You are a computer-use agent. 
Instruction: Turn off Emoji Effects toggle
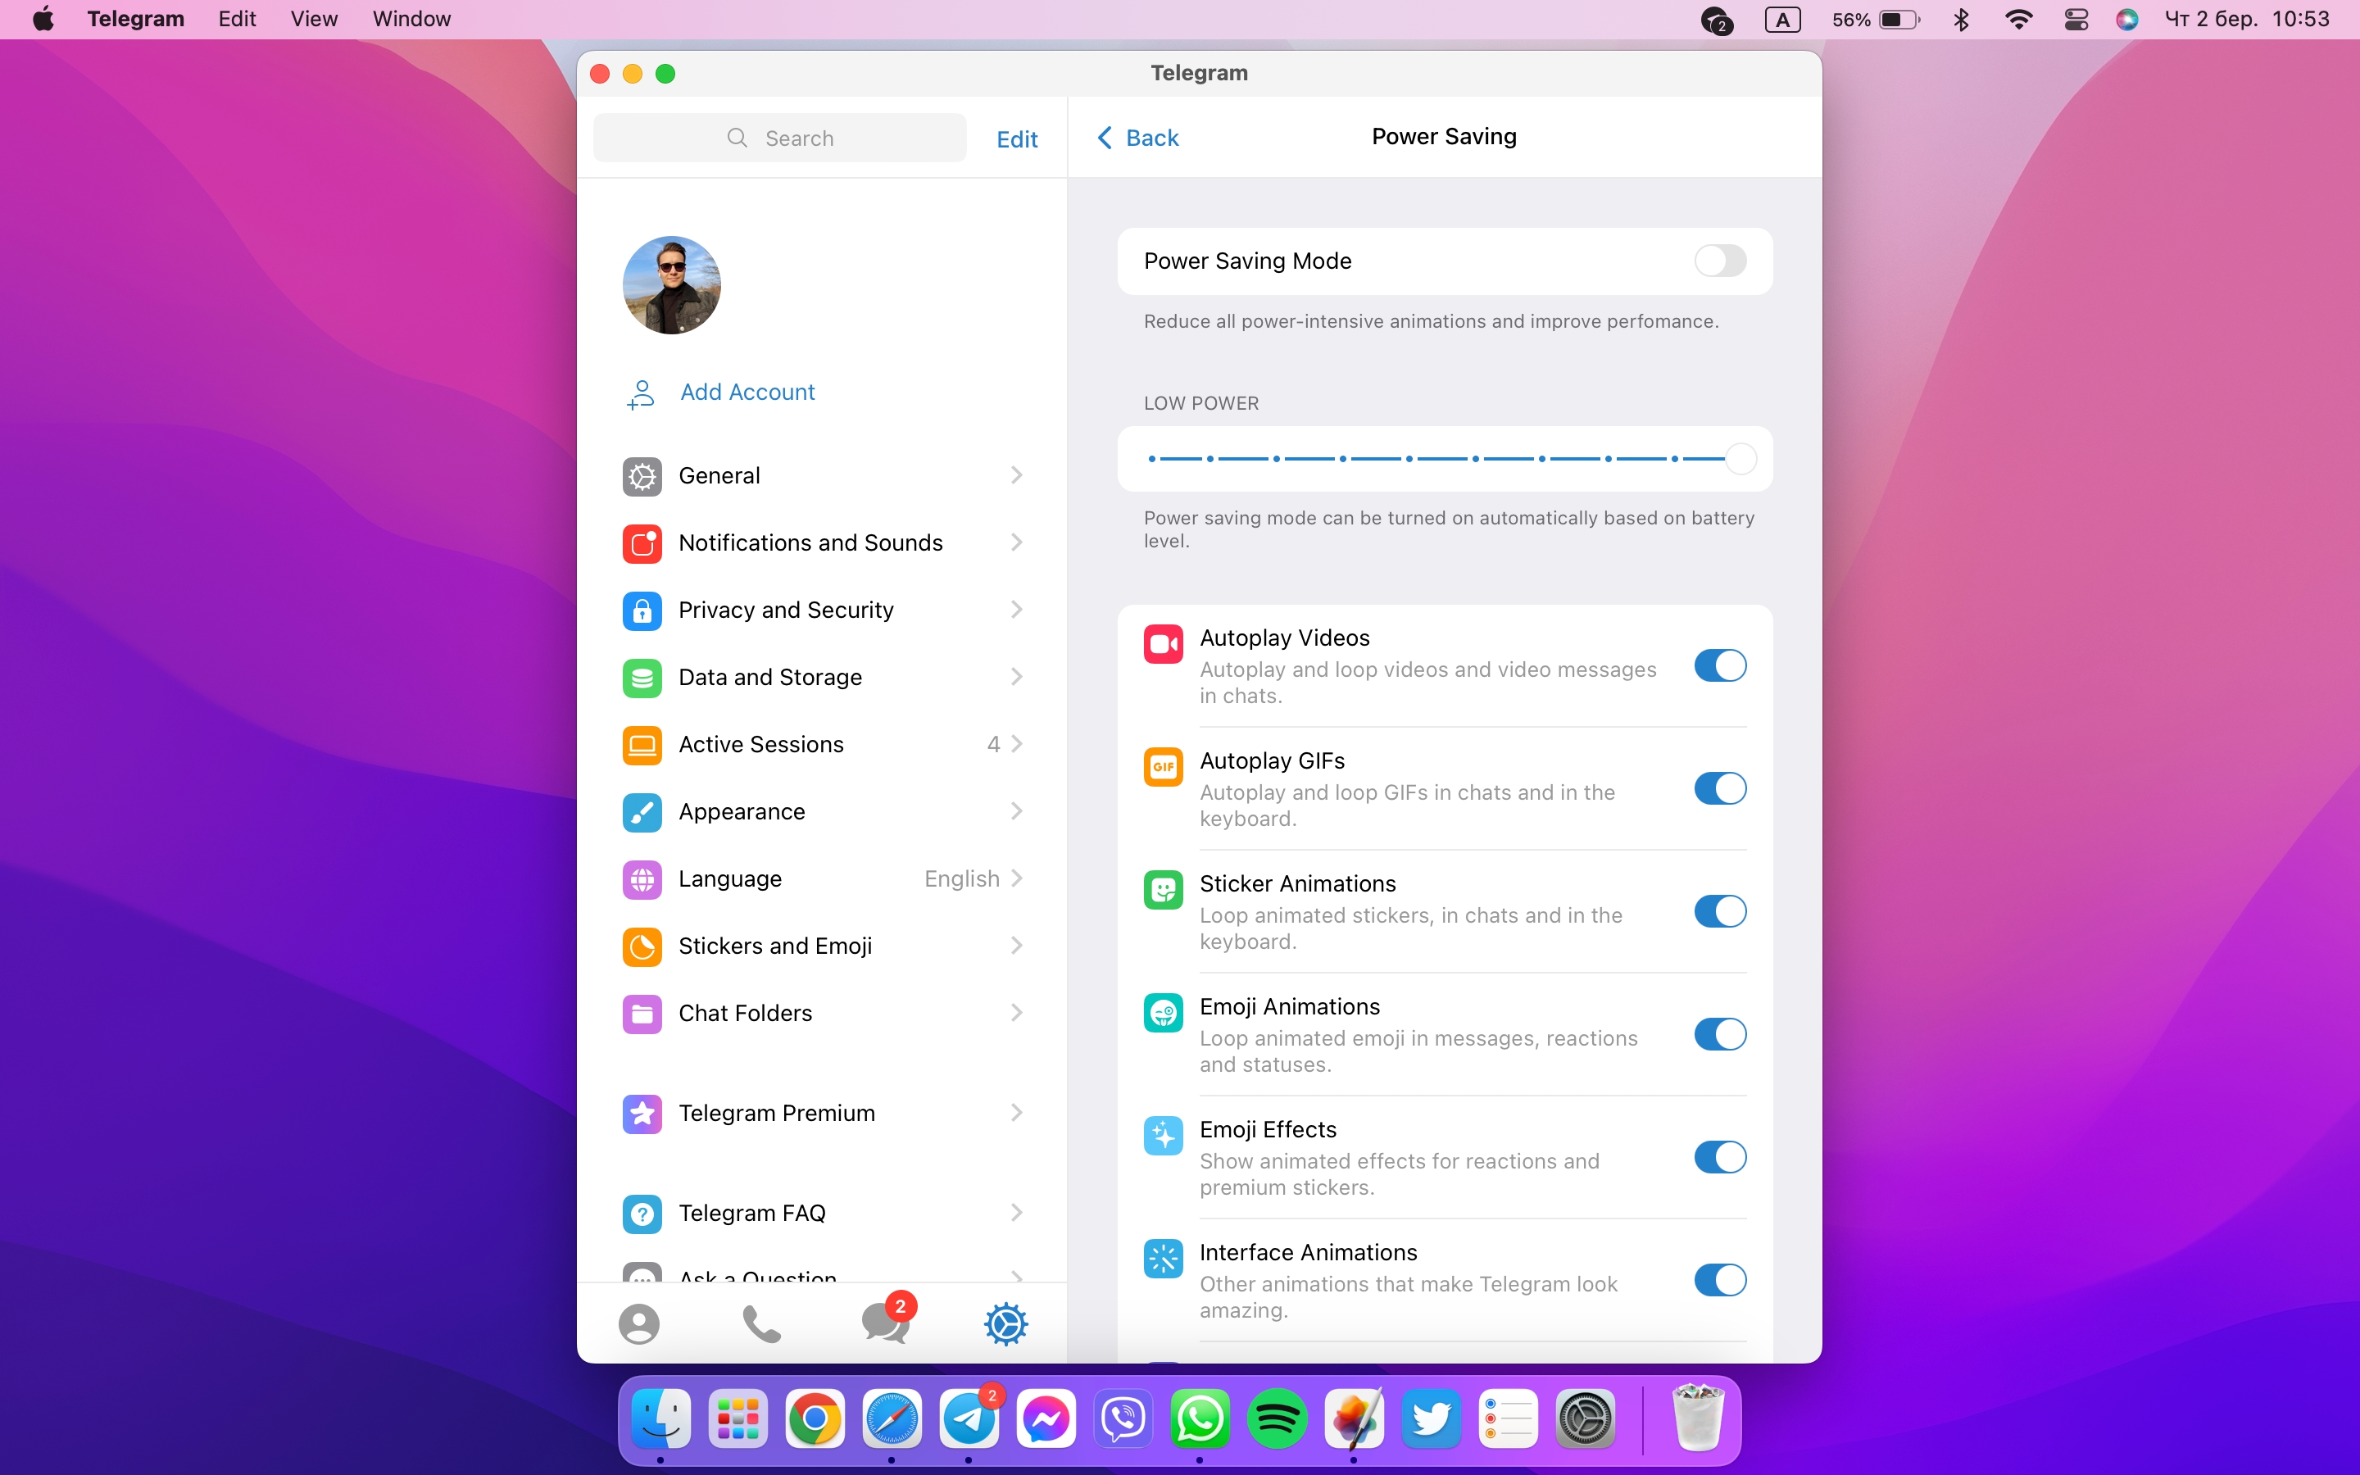(1719, 1157)
